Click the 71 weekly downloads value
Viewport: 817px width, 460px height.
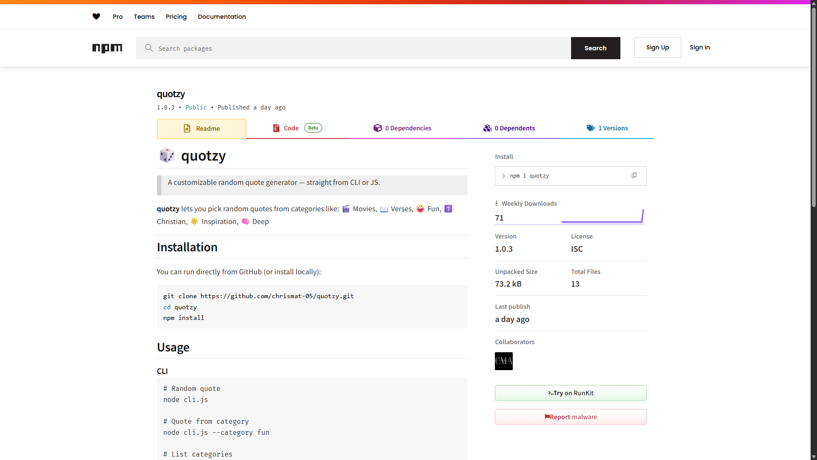(x=499, y=218)
